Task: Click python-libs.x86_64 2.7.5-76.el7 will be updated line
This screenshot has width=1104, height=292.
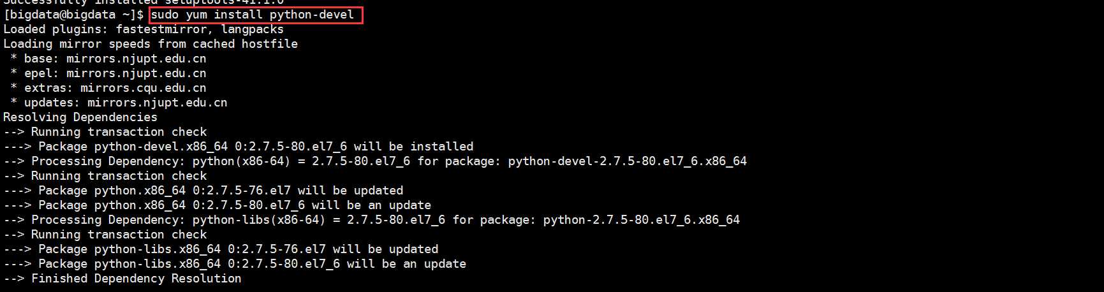Action: 221,249
